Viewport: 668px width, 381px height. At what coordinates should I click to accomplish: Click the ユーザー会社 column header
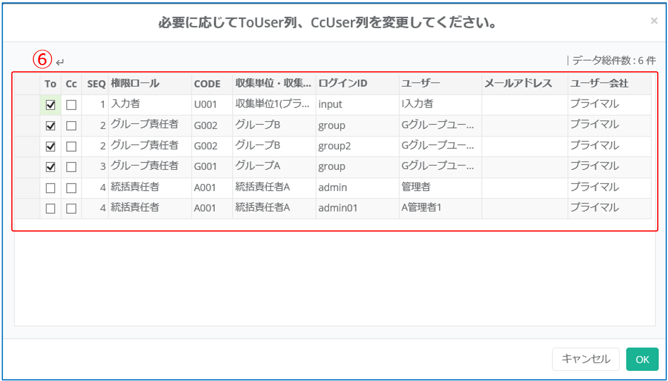tap(599, 84)
